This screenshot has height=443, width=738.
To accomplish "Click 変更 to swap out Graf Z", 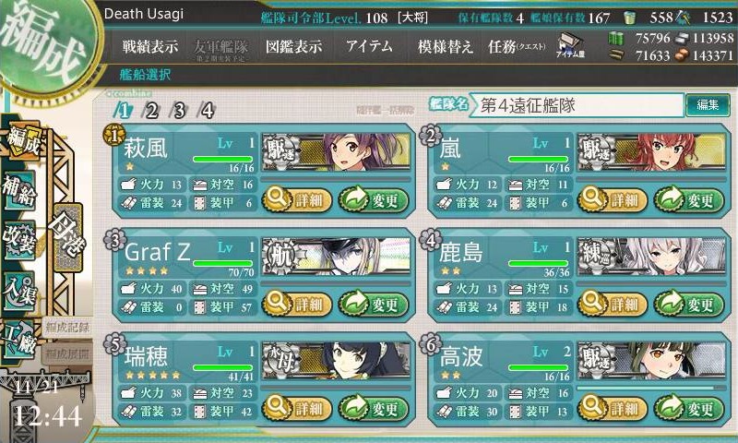I will [374, 304].
